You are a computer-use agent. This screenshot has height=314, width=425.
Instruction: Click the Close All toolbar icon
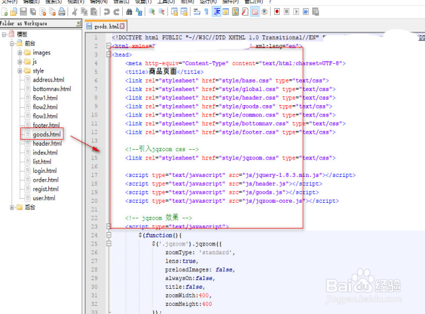click(52, 12)
